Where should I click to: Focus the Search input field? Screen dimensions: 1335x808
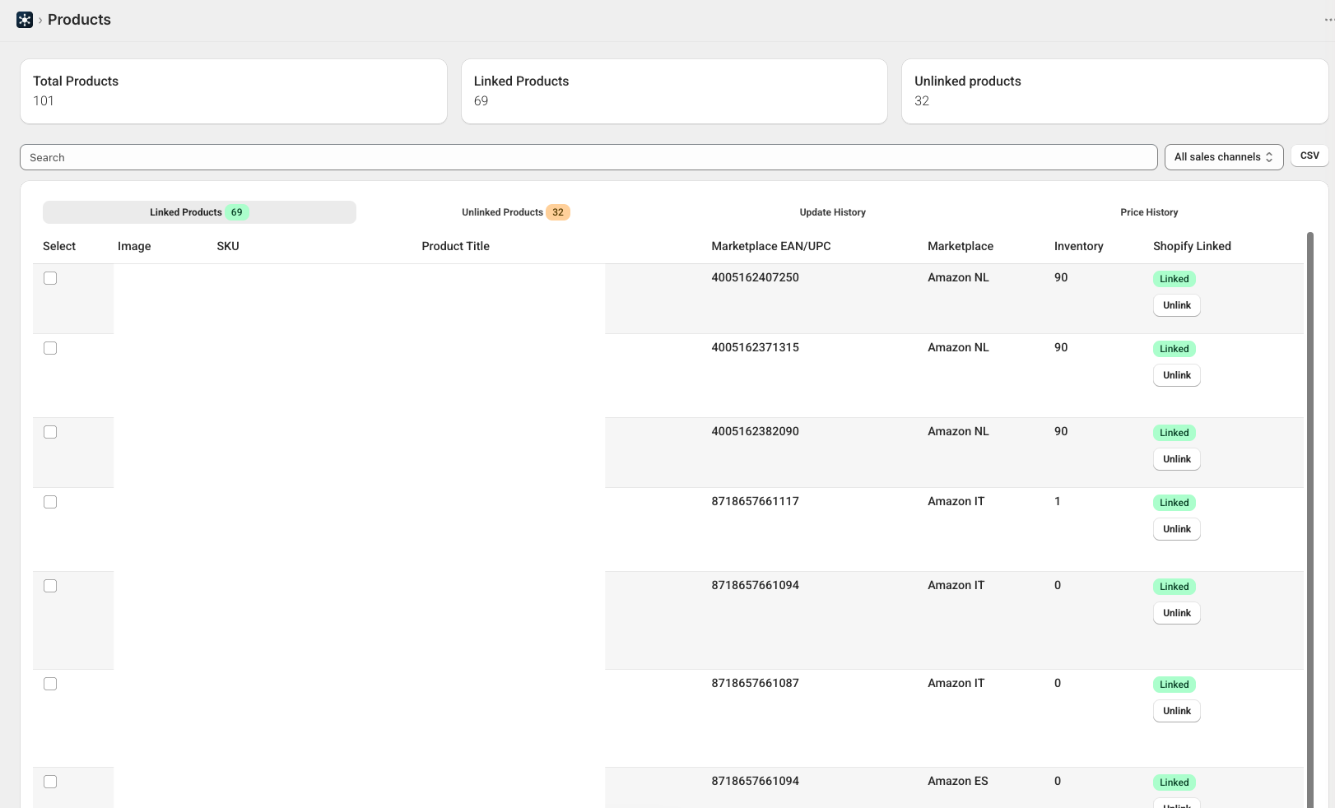point(588,157)
